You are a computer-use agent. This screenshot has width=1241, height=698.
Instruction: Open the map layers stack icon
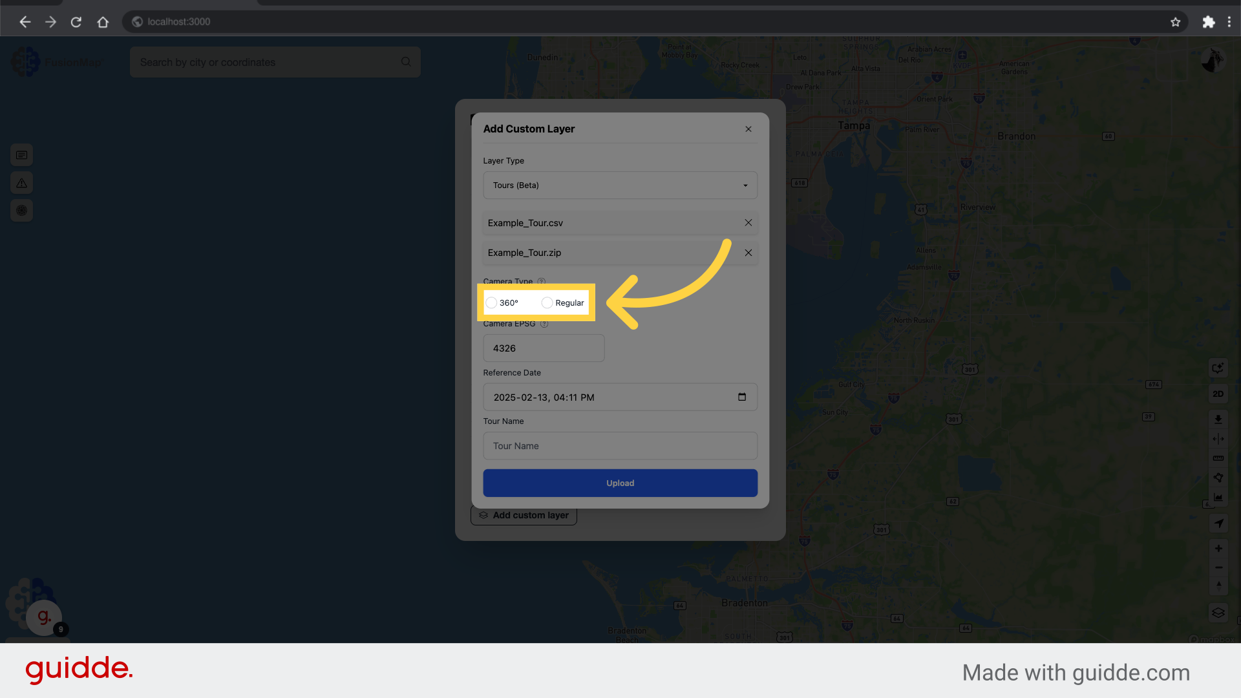pyautogui.click(x=1218, y=613)
